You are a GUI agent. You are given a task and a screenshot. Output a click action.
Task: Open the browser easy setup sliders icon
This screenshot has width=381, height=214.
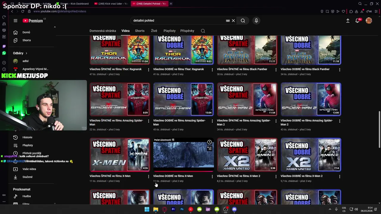(x=377, y=11)
